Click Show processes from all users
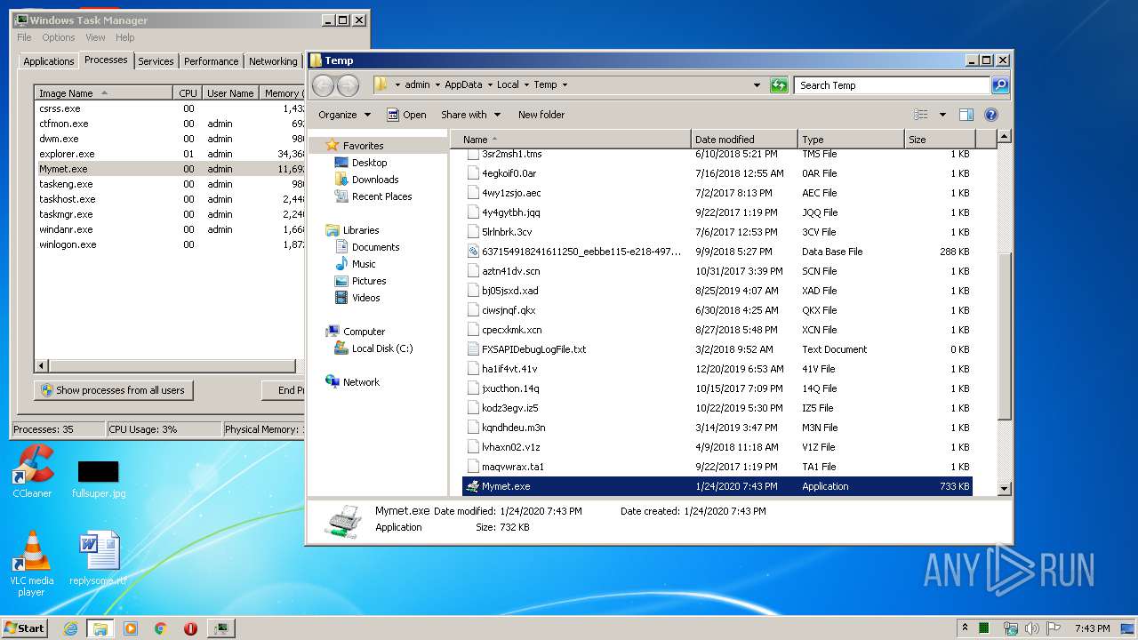Screen dimensions: 1138x640 click(x=114, y=390)
